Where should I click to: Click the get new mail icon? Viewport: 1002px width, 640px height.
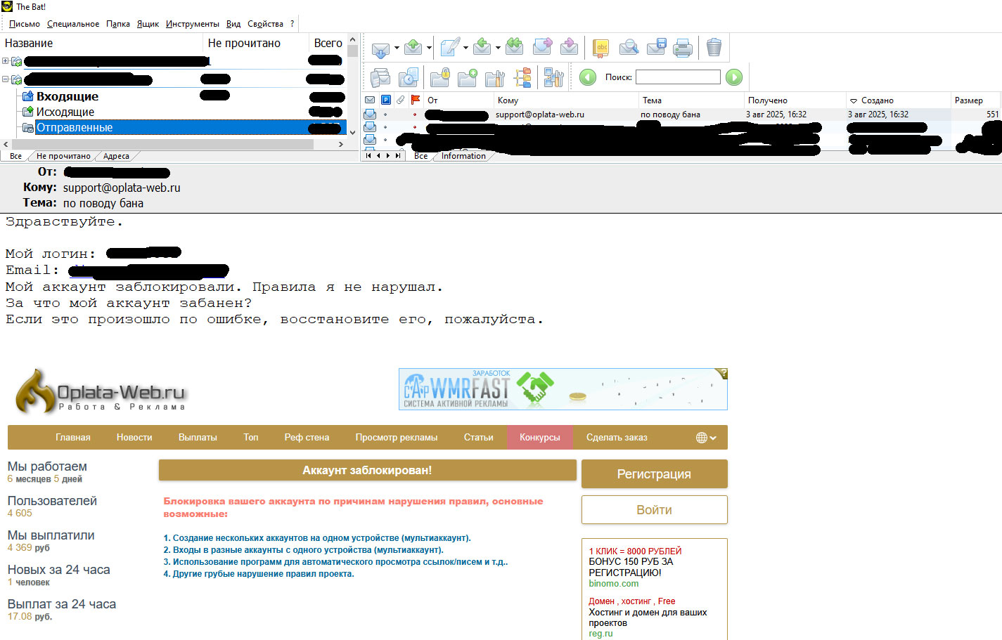380,48
